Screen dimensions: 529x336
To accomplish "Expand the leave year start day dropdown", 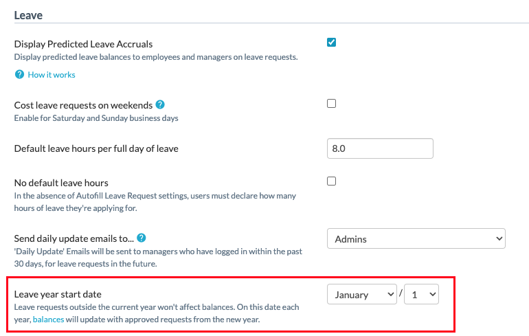I will click(421, 295).
